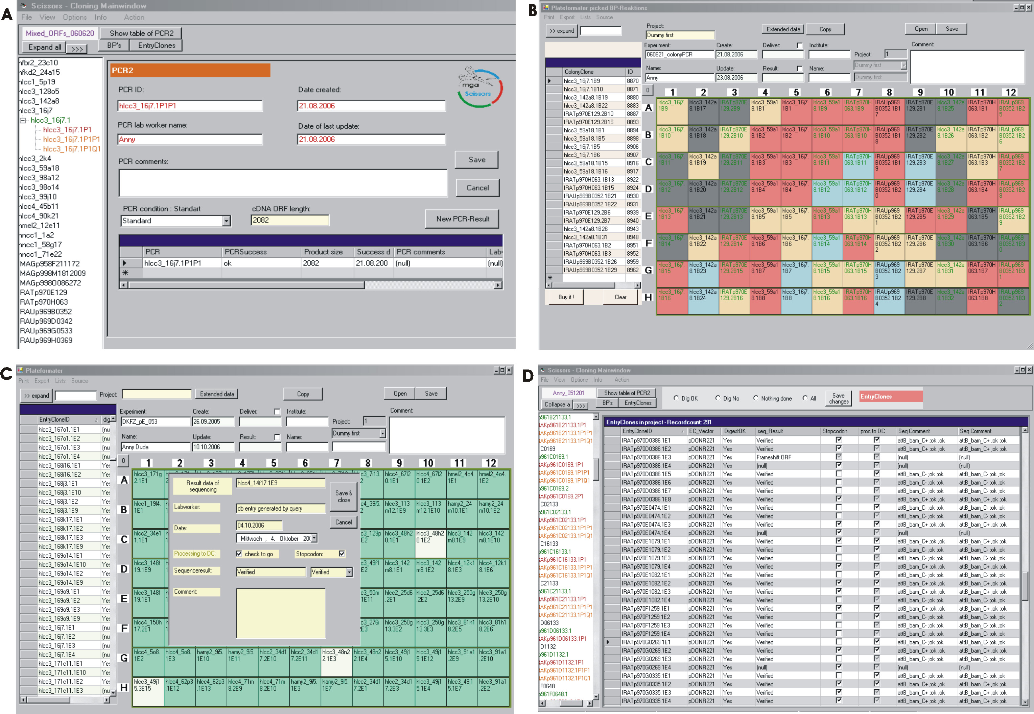
Task: Click the new-row asterisk in PCR results table
Action: click(x=125, y=273)
